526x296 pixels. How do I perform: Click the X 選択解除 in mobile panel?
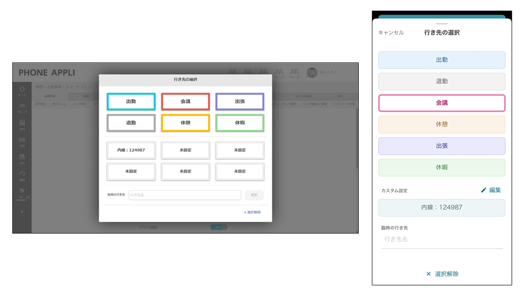tap(442, 274)
